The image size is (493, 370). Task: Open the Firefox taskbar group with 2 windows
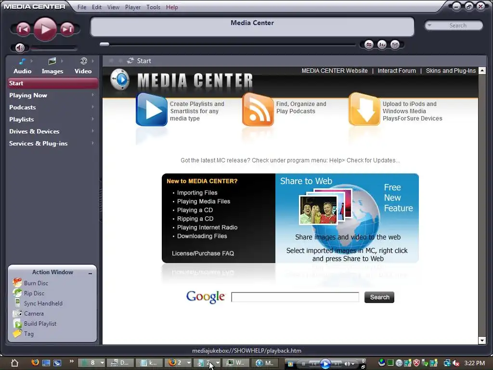179,363
